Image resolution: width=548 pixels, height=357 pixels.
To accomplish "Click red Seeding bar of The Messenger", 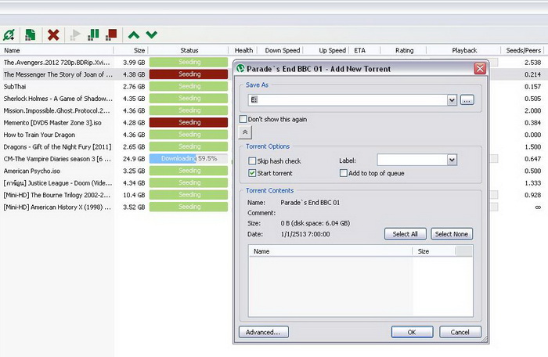I will click(189, 74).
